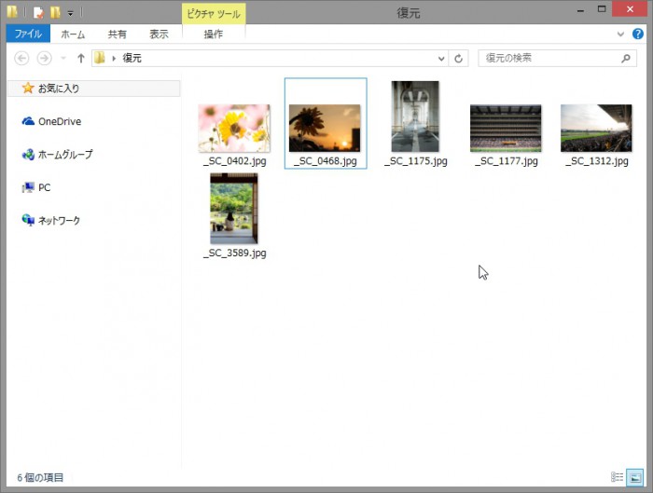Switch to the ホーム ribbon tab
The height and width of the screenshot is (493, 653).
[x=73, y=34]
